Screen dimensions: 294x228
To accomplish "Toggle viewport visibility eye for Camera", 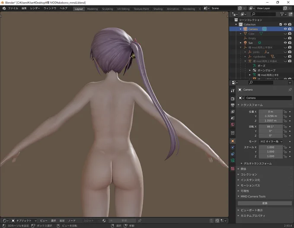I will tap(285, 29).
